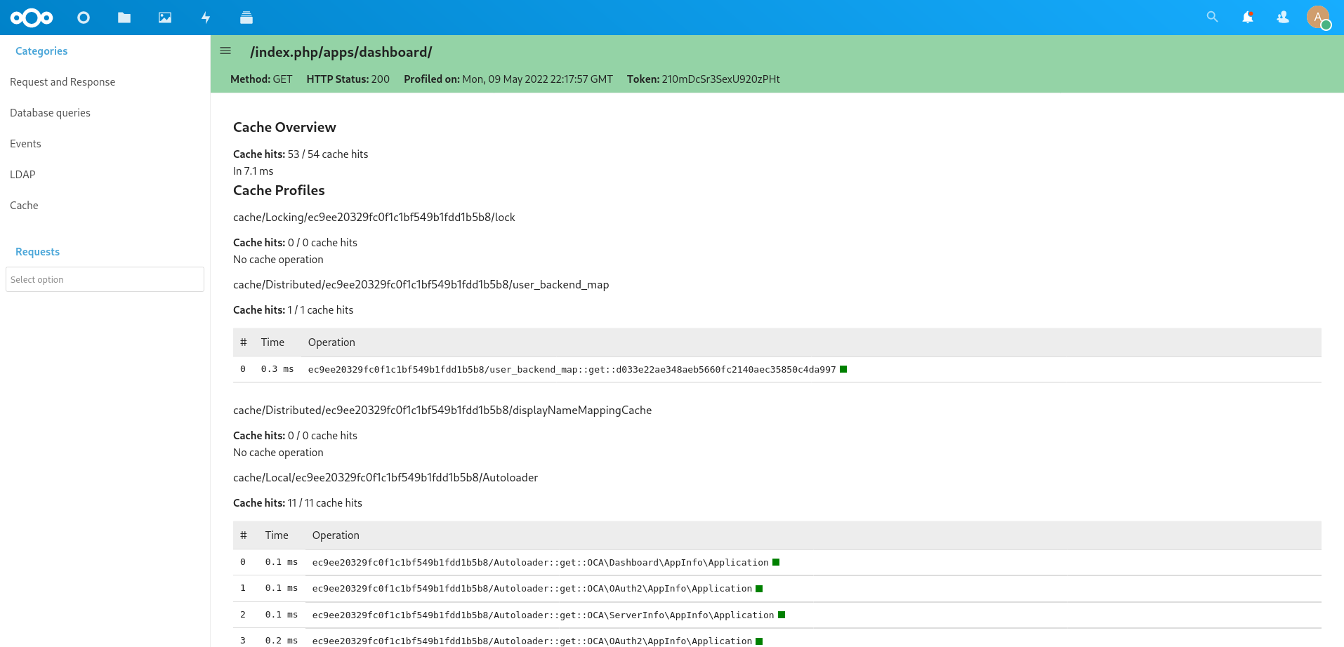
Task: Toggle the green marker on OCA\Dashboard Autoloader row
Action: (x=775, y=562)
